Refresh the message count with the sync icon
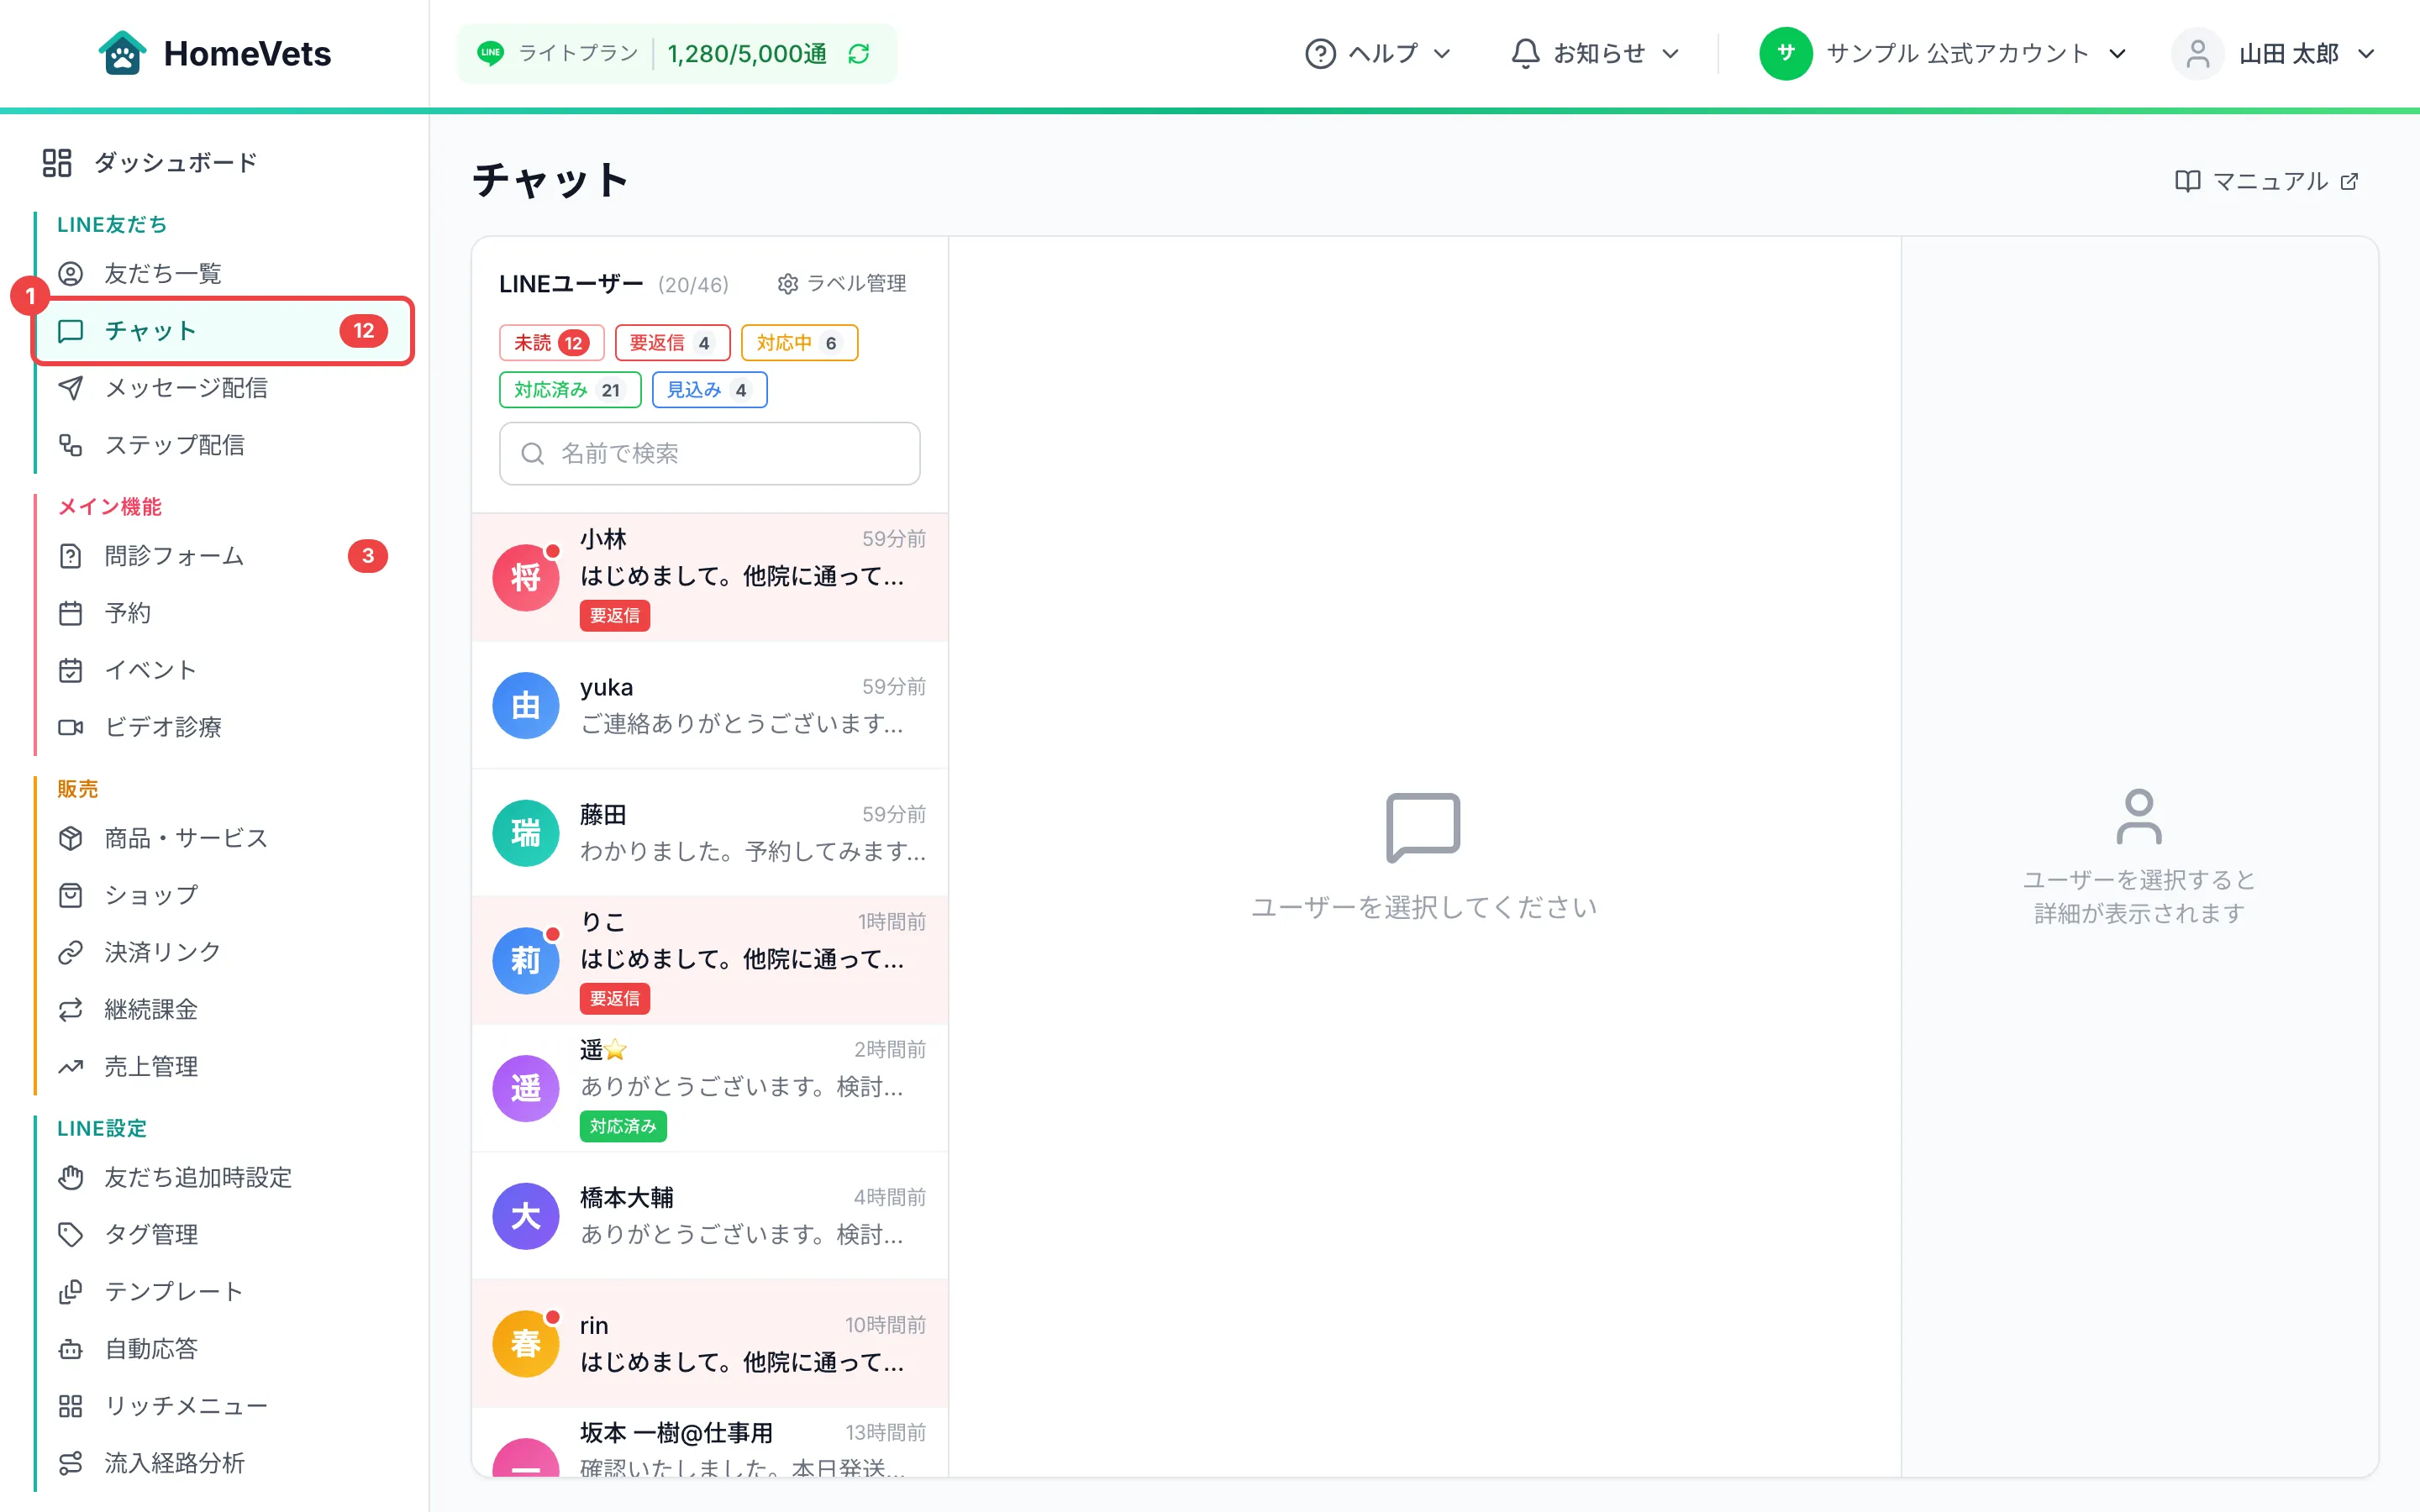This screenshot has height=1512, width=2420. click(x=859, y=54)
